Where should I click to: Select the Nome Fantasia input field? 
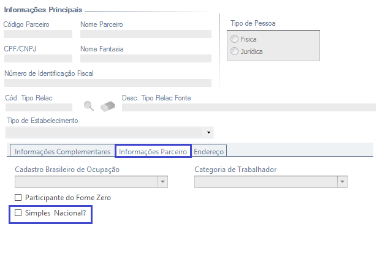145,59
